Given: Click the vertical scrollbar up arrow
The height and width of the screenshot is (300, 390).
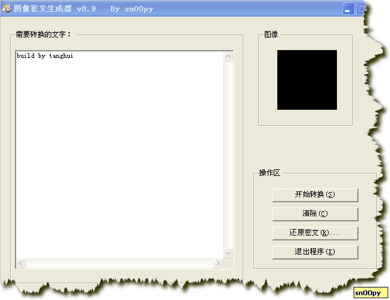Looking at the screenshot, I should [228, 57].
